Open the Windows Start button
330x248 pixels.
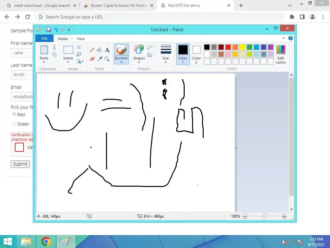(x=8, y=242)
